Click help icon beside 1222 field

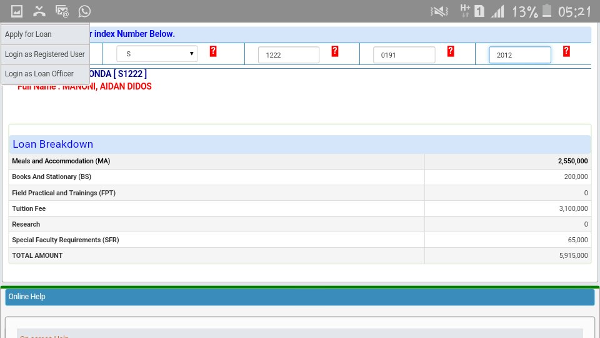[335, 51]
